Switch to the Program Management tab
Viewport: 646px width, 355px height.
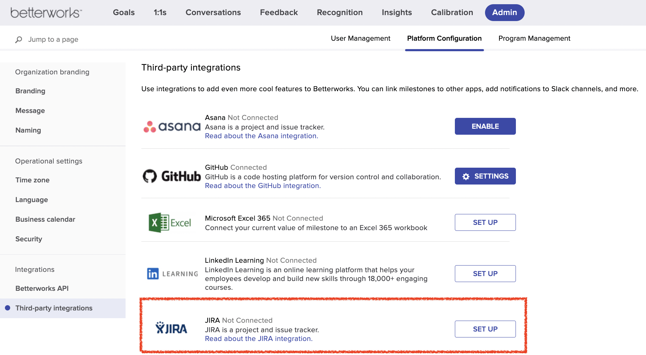tap(534, 39)
